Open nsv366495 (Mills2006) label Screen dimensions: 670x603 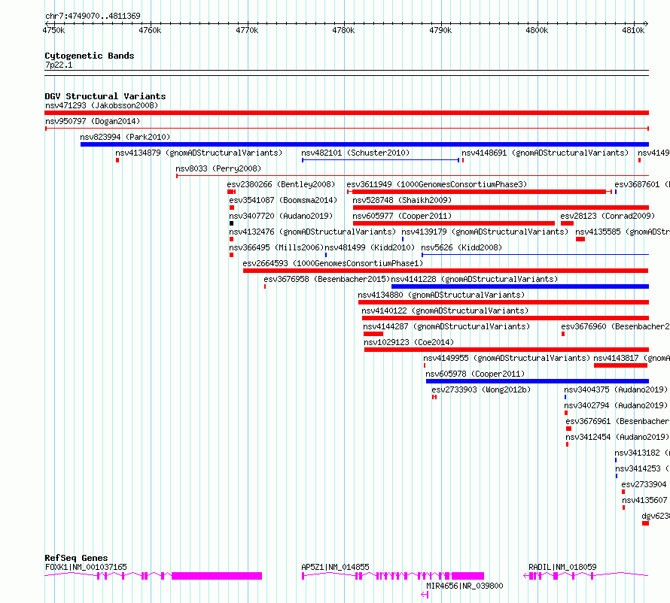[x=276, y=247]
